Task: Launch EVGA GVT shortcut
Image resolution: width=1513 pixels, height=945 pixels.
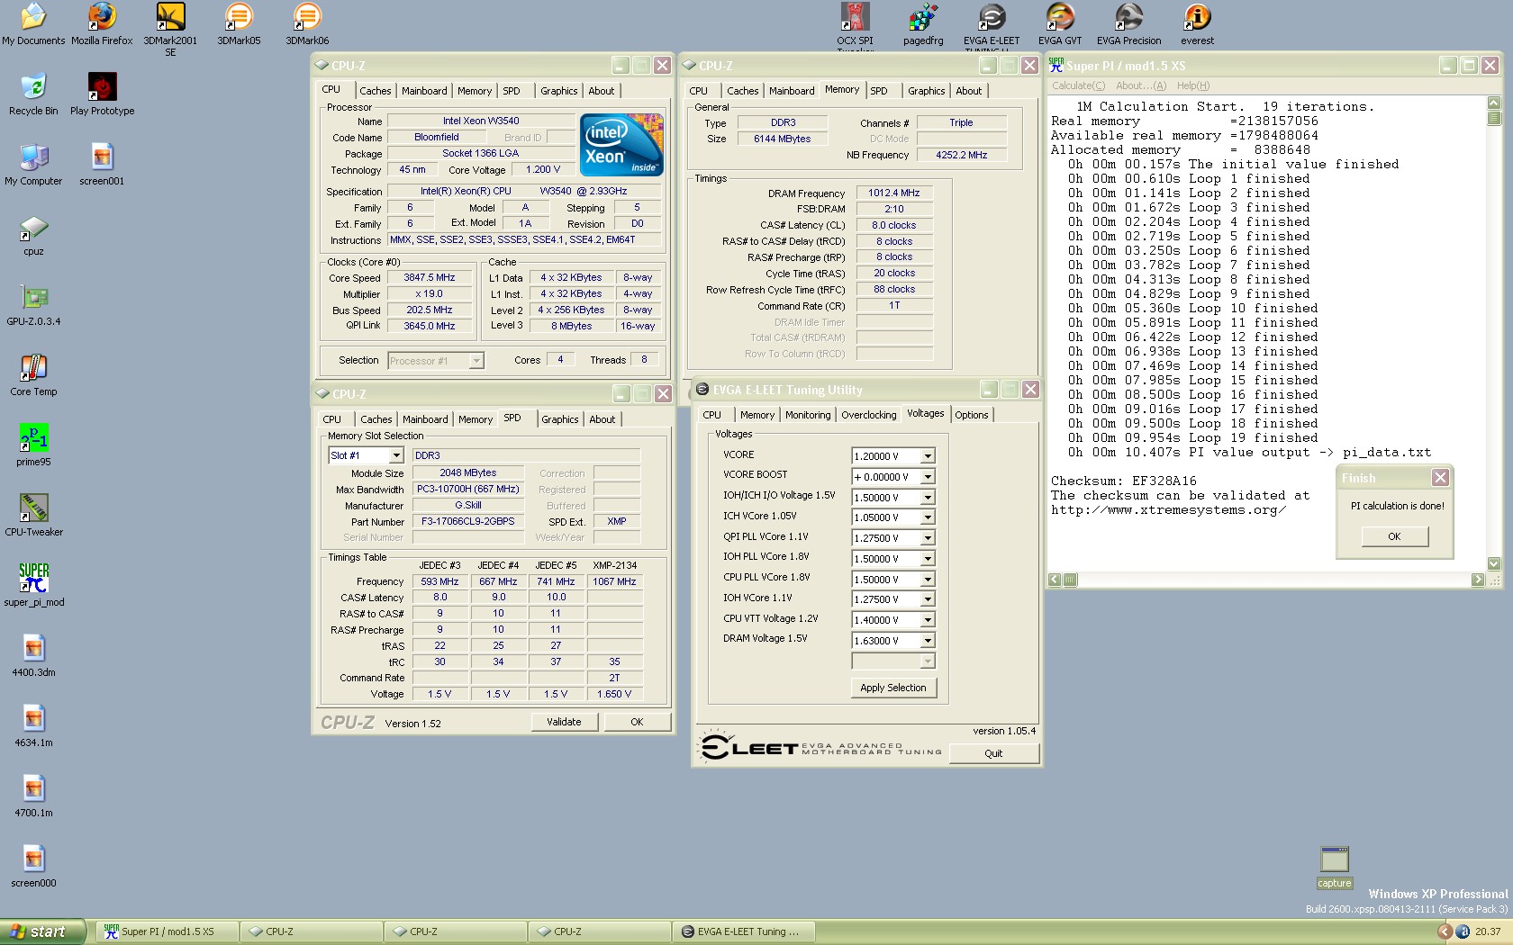Action: point(1060,24)
